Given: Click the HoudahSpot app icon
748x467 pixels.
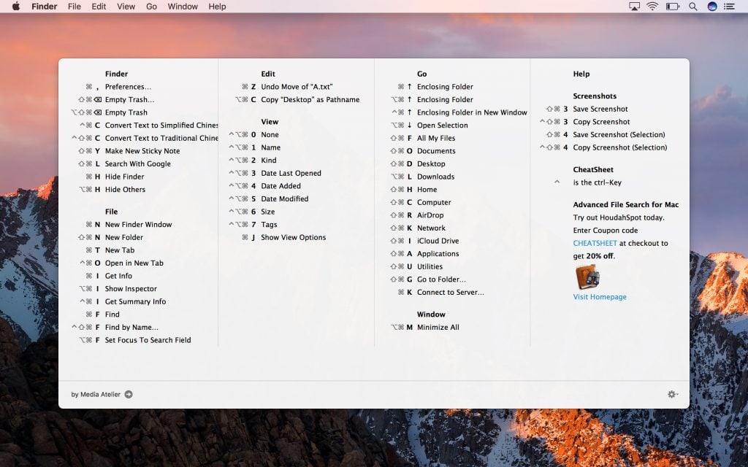Looking at the screenshot, I should pos(587,277).
